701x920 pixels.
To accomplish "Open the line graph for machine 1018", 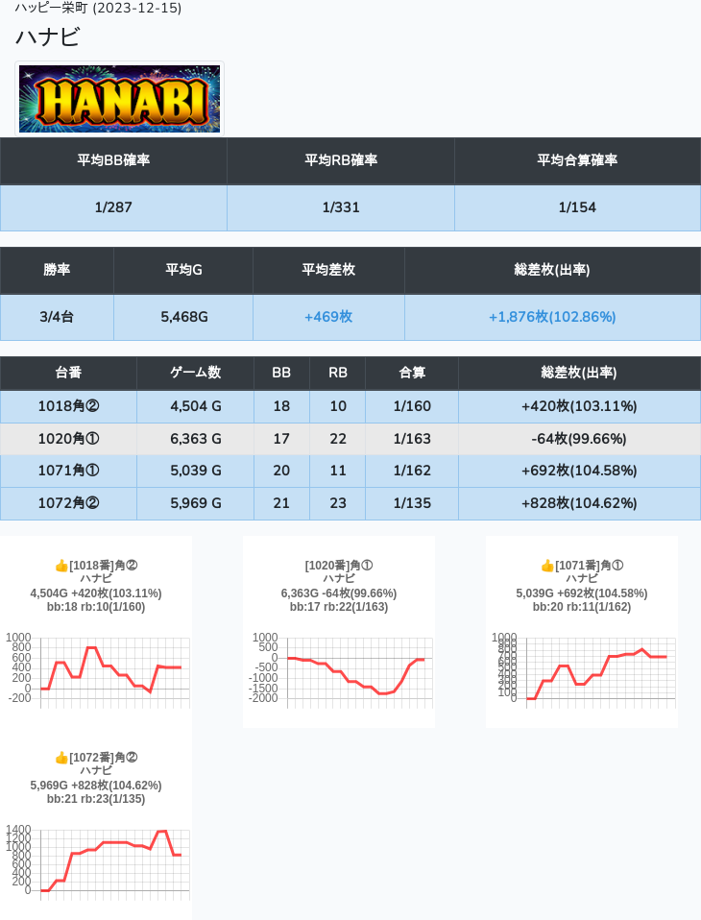I will click(96, 669).
